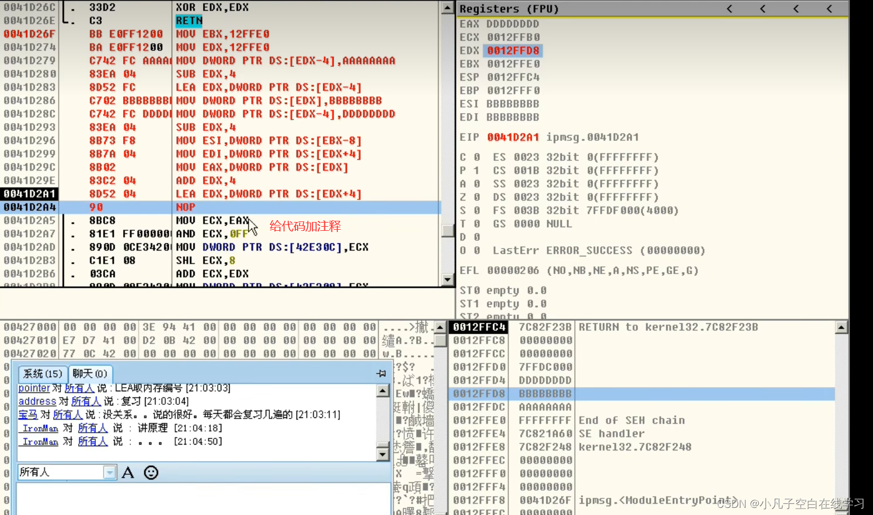Click ECX register value 0012FFB0
The height and width of the screenshot is (515, 873).
pos(513,37)
